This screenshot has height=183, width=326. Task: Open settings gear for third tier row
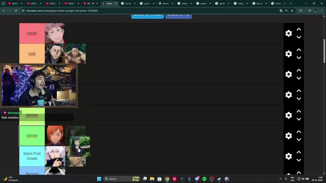point(289,74)
